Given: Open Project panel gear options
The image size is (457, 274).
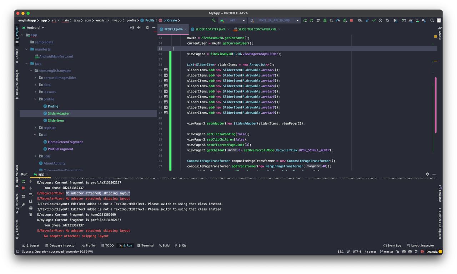Looking at the screenshot, I should tap(147, 27).
